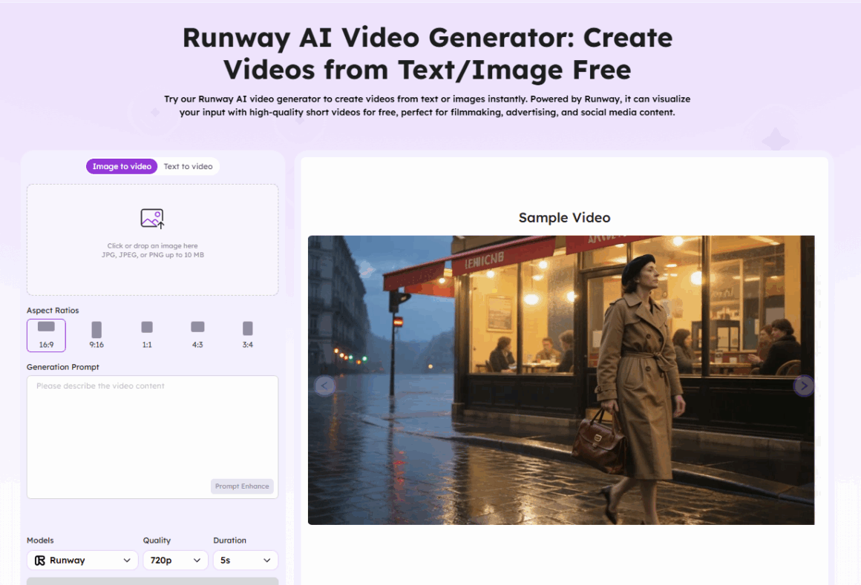Click the image upload icon
The image size is (861, 585).
click(x=152, y=219)
